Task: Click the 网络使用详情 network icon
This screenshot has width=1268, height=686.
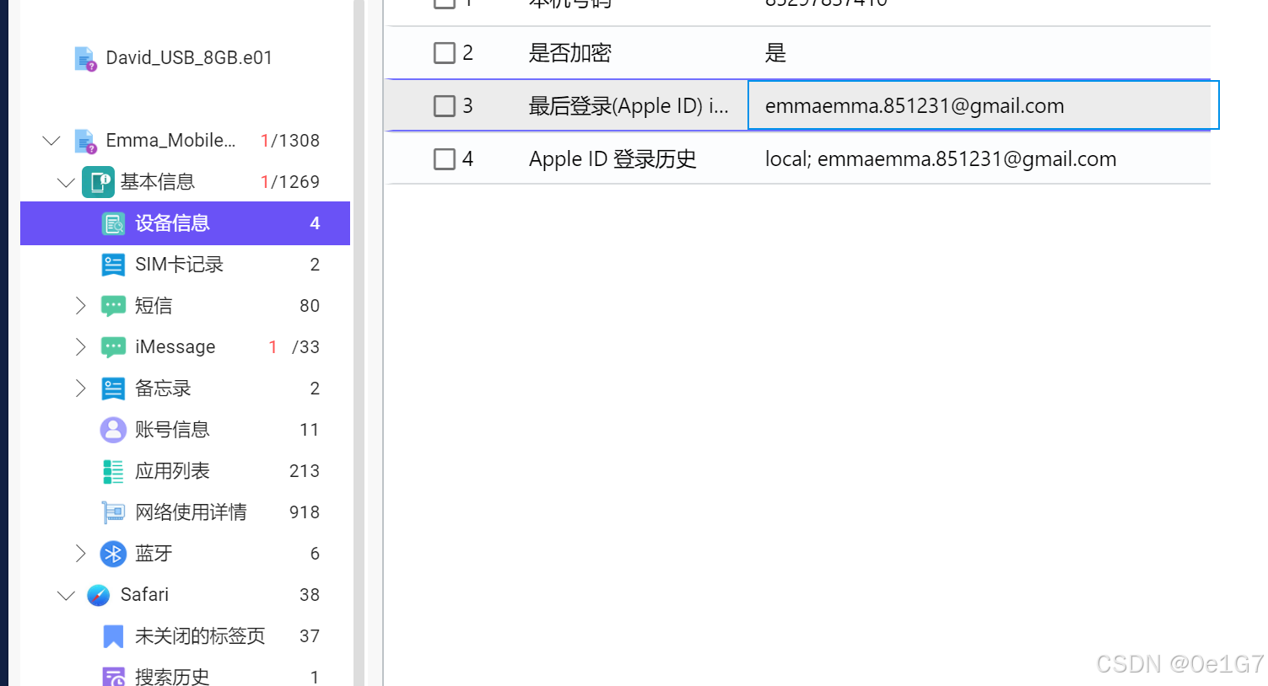Action: point(113,512)
